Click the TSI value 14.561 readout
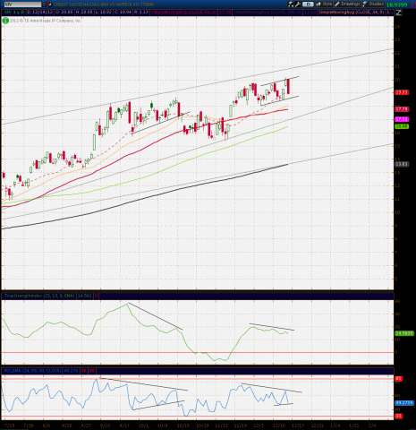Screen dimensions: 416x430 pos(85,296)
